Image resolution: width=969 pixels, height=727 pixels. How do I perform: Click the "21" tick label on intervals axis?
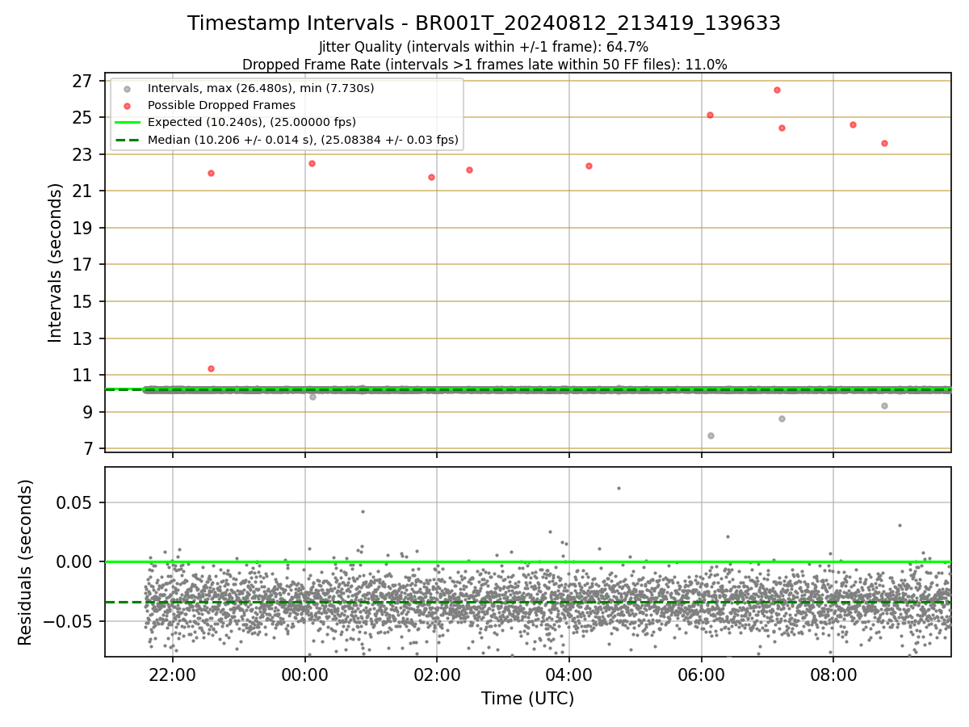pos(82,191)
